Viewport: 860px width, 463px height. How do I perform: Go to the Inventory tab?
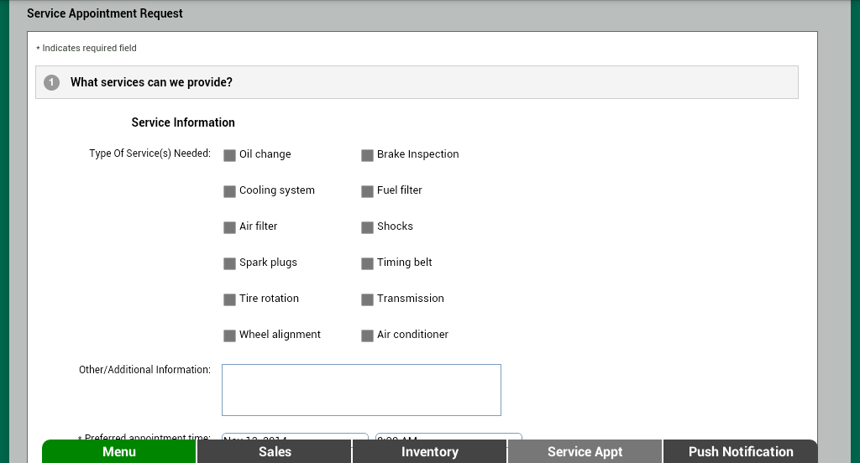coord(430,451)
